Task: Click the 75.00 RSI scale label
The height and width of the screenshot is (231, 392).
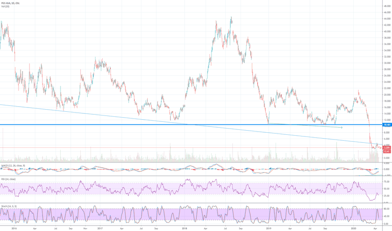Action: coord(387,182)
